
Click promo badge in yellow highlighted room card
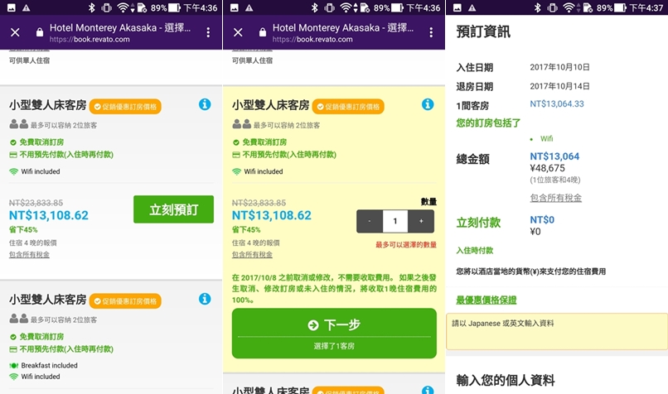pos(348,107)
